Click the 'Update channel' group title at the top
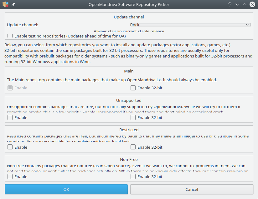 pyautogui.click(x=129, y=17)
